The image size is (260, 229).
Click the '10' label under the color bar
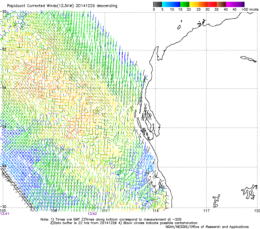[x=172, y=10]
